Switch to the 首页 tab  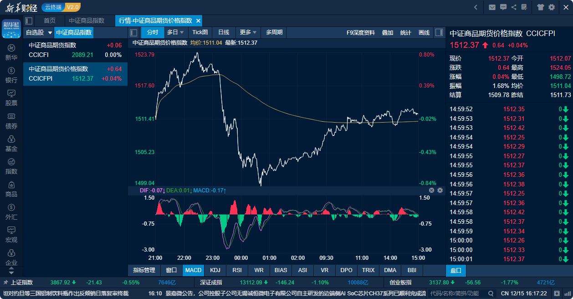click(50, 21)
